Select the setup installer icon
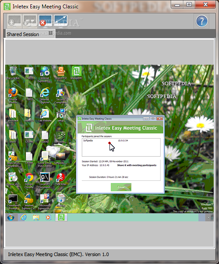Screen dimensions: 219x264 pos(61,115)
